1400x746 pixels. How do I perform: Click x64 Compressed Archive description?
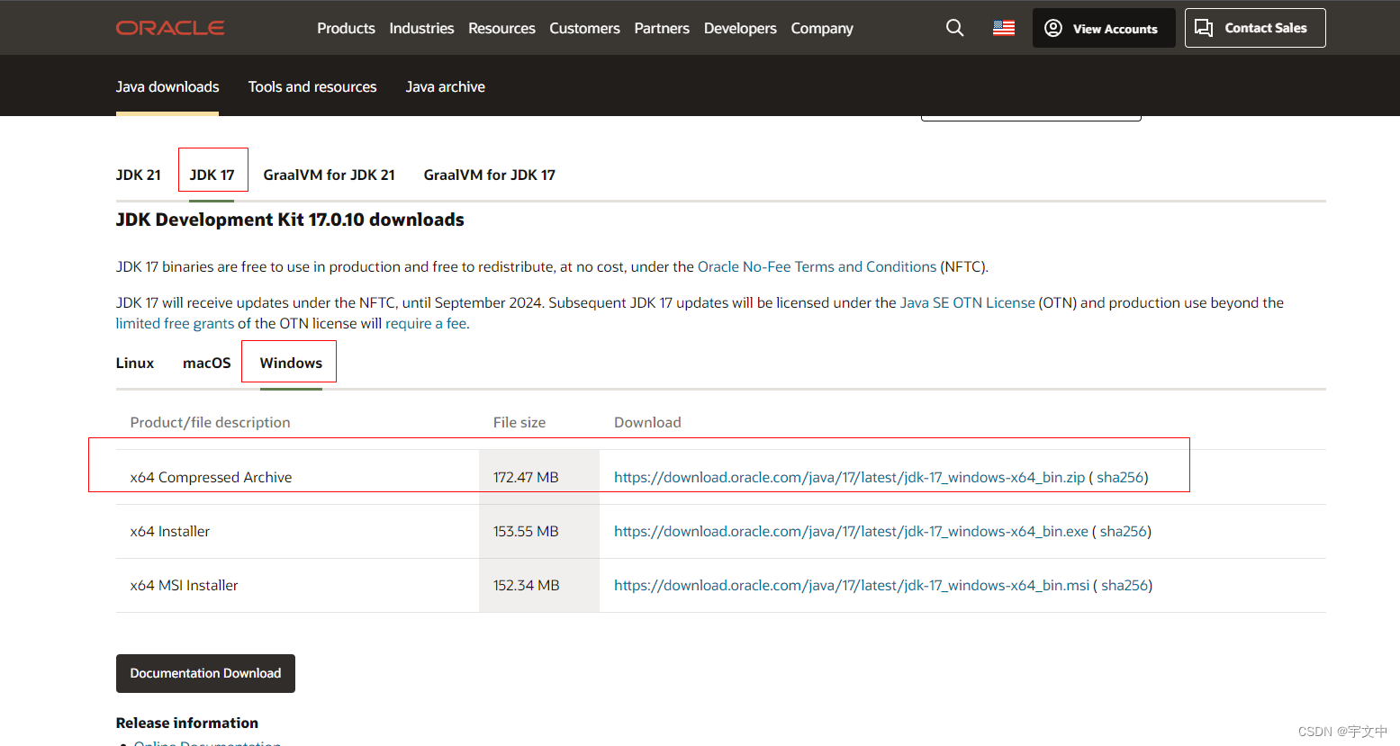pos(211,477)
